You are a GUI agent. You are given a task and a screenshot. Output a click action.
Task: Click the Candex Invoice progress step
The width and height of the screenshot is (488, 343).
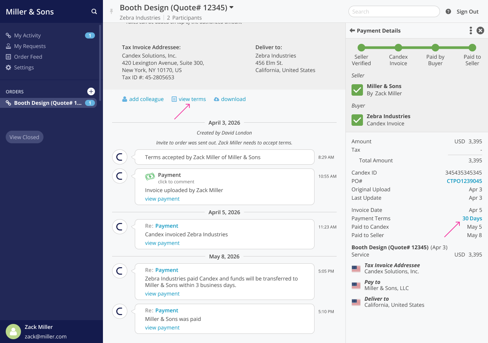398,48
